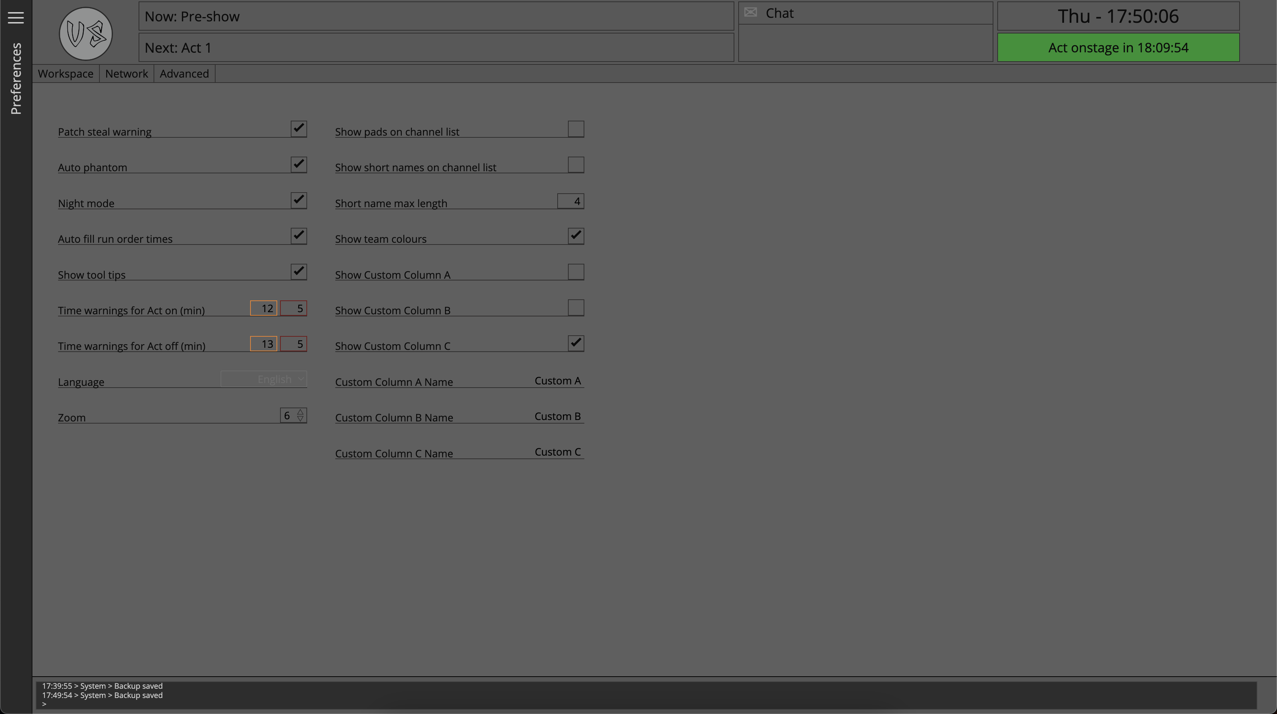Toggle Show team colours checkbox
The image size is (1277, 714).
tap(576, 236)
